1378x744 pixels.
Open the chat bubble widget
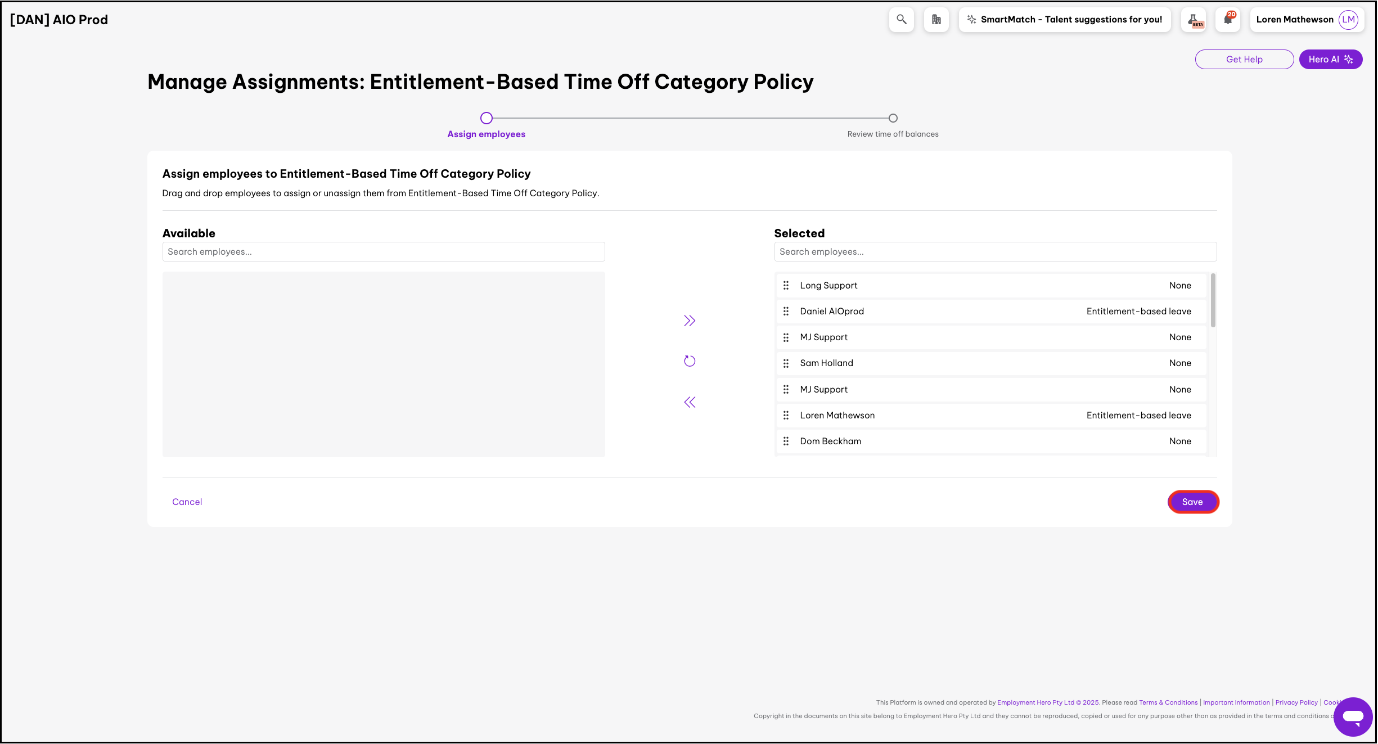coord(1353,716)
